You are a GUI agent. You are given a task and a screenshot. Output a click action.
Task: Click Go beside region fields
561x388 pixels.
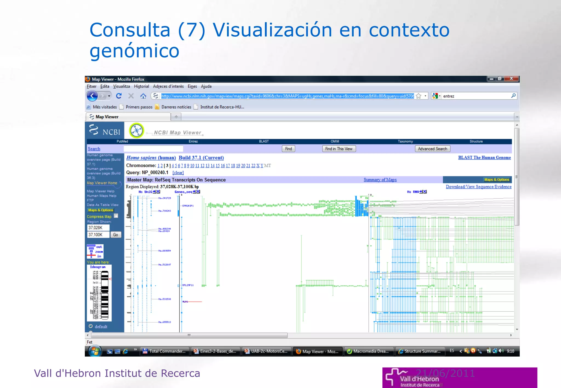(116, 235)
